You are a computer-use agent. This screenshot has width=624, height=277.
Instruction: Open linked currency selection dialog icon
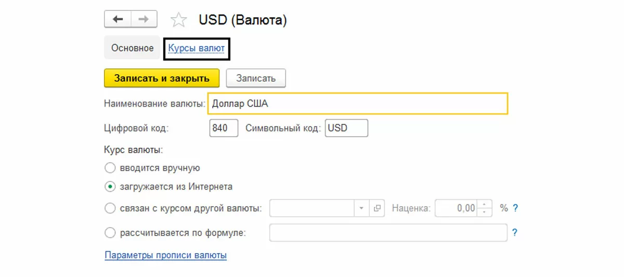377,208
